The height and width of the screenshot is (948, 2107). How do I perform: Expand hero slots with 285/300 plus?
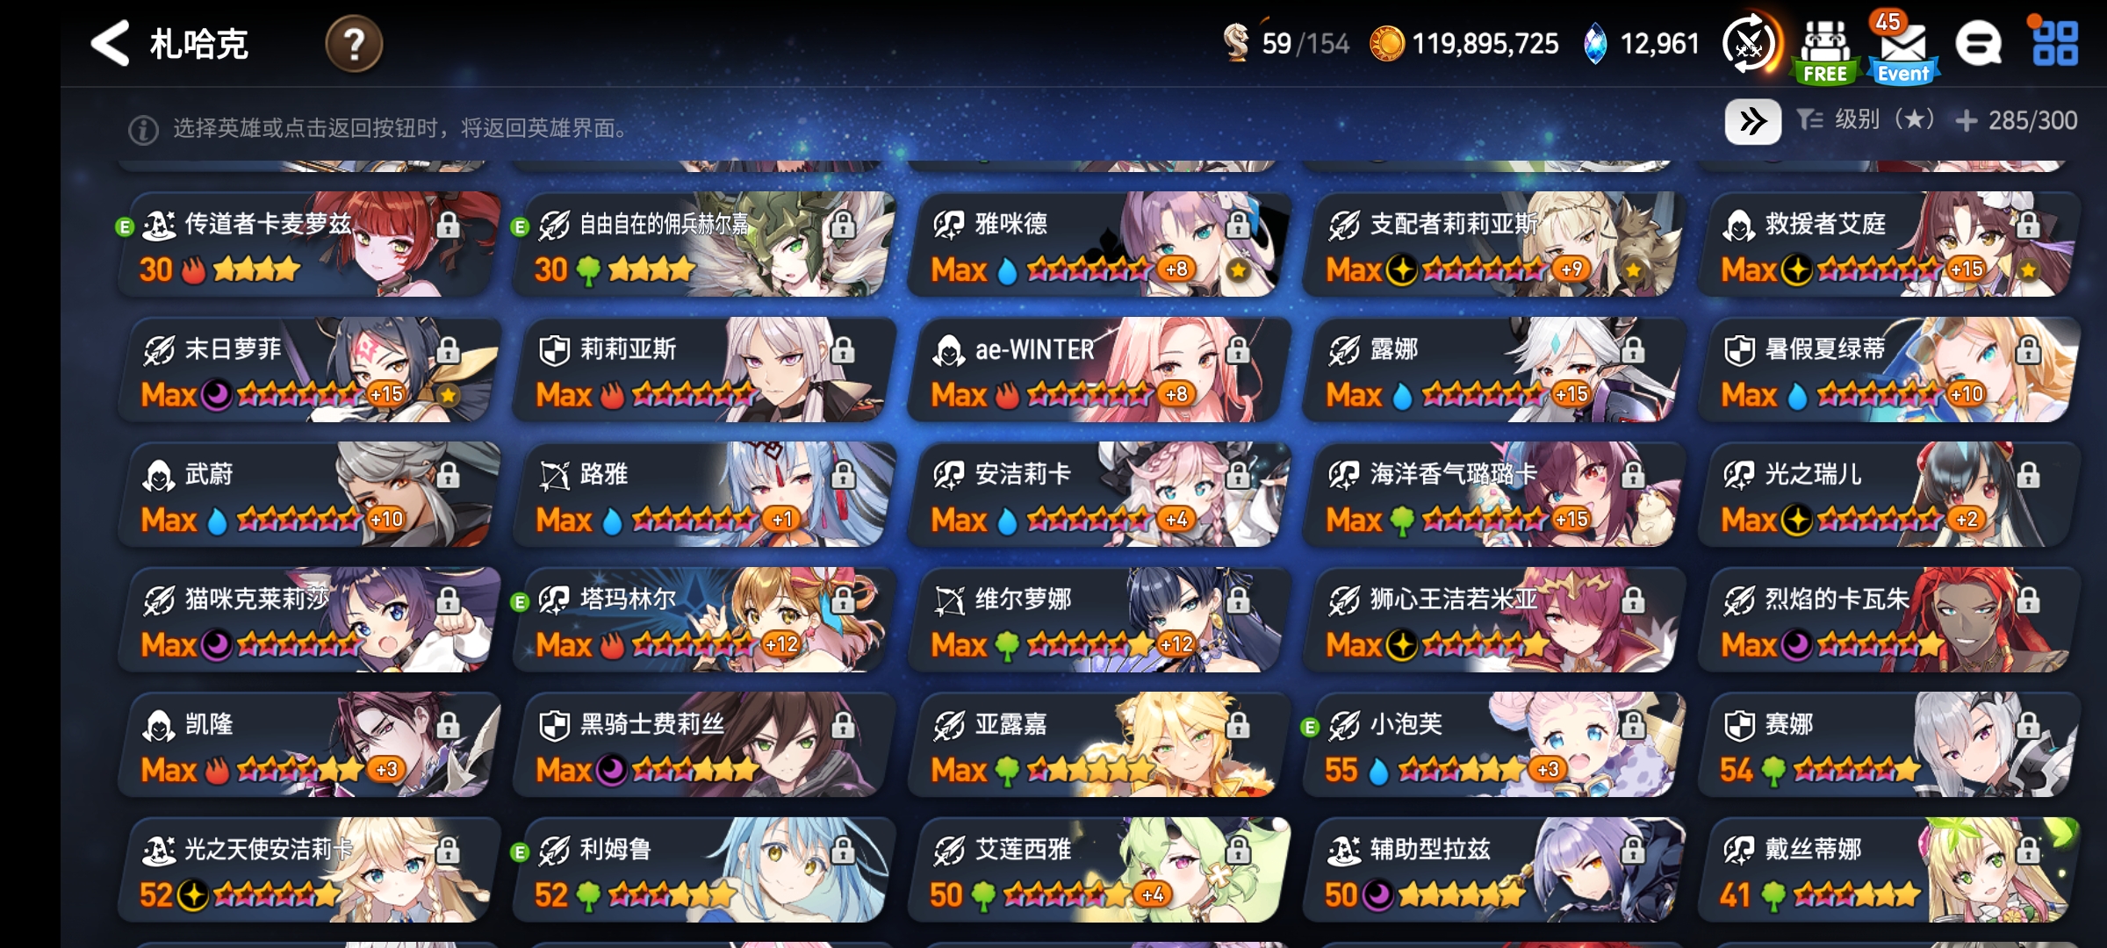click(2017, 120)
